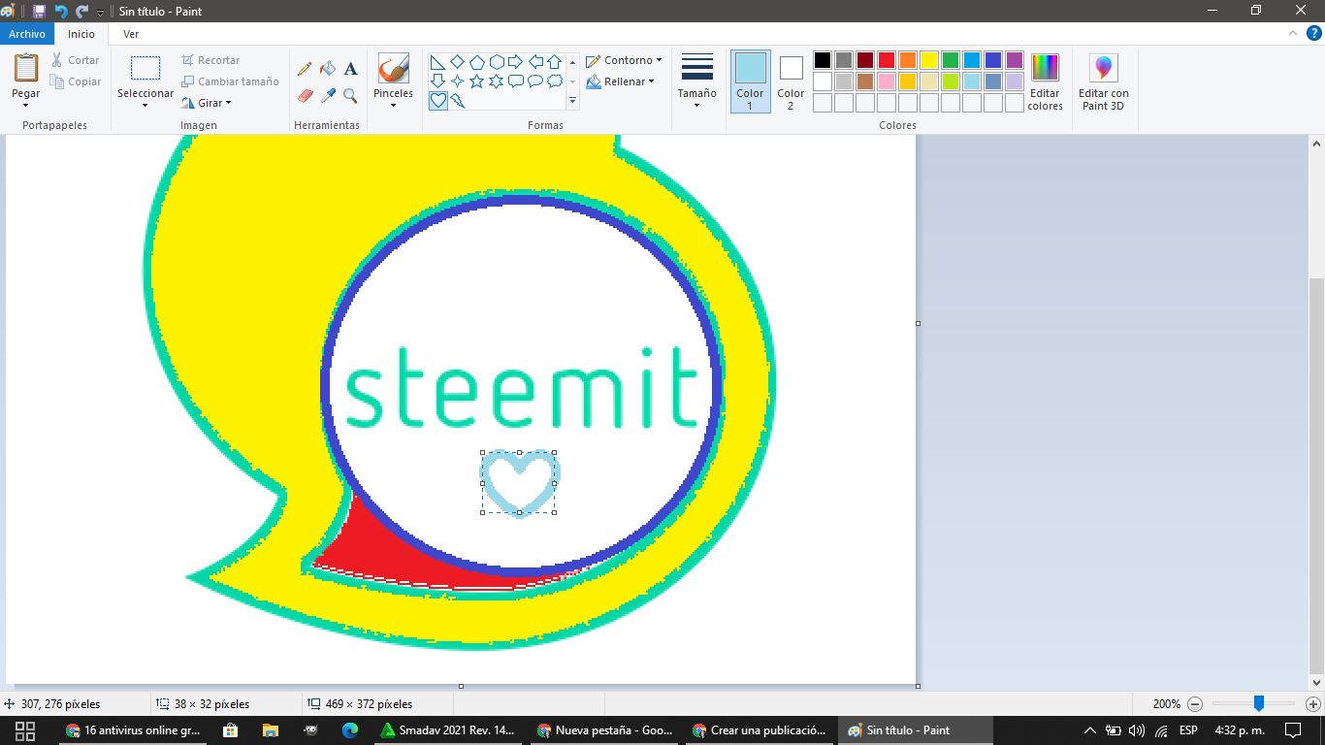Image resolution: width=1325 pixels, height=745 pixels.
Task: Choose the hexagon shape
Action: point(496,62)
